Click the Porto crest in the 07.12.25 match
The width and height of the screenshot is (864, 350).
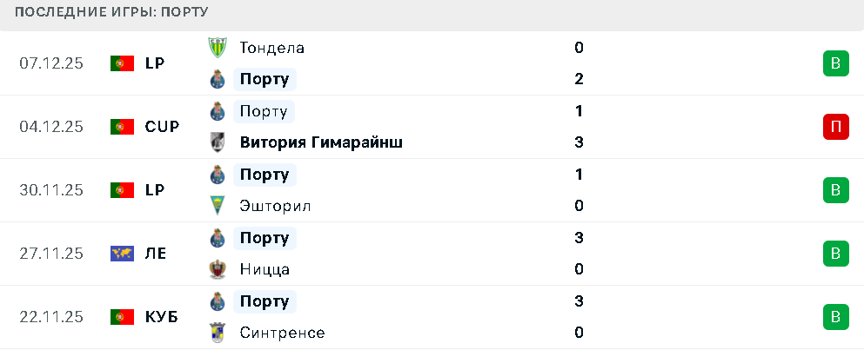point(218,79)
